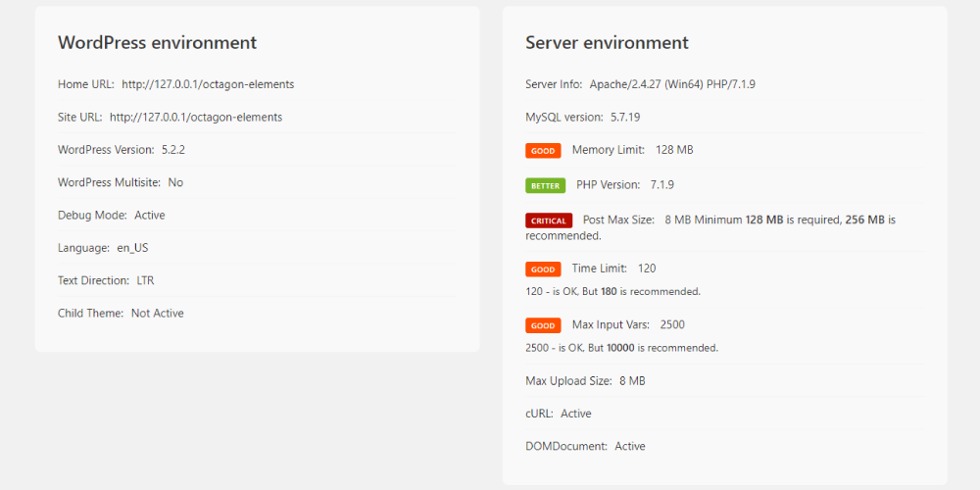Click the CRITICAL badge next to Post Max Size

coord(549,220)
